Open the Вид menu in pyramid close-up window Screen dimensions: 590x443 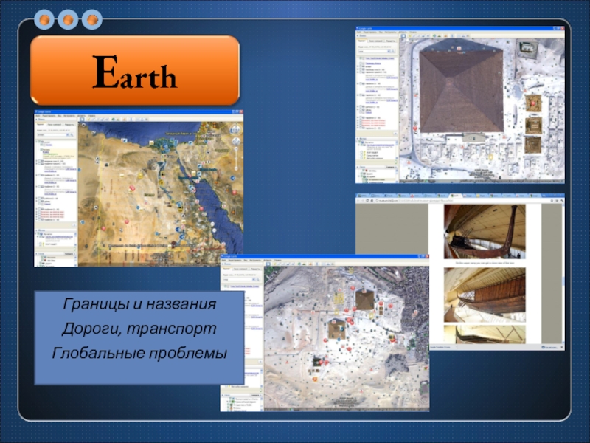(x=381, y=32)
